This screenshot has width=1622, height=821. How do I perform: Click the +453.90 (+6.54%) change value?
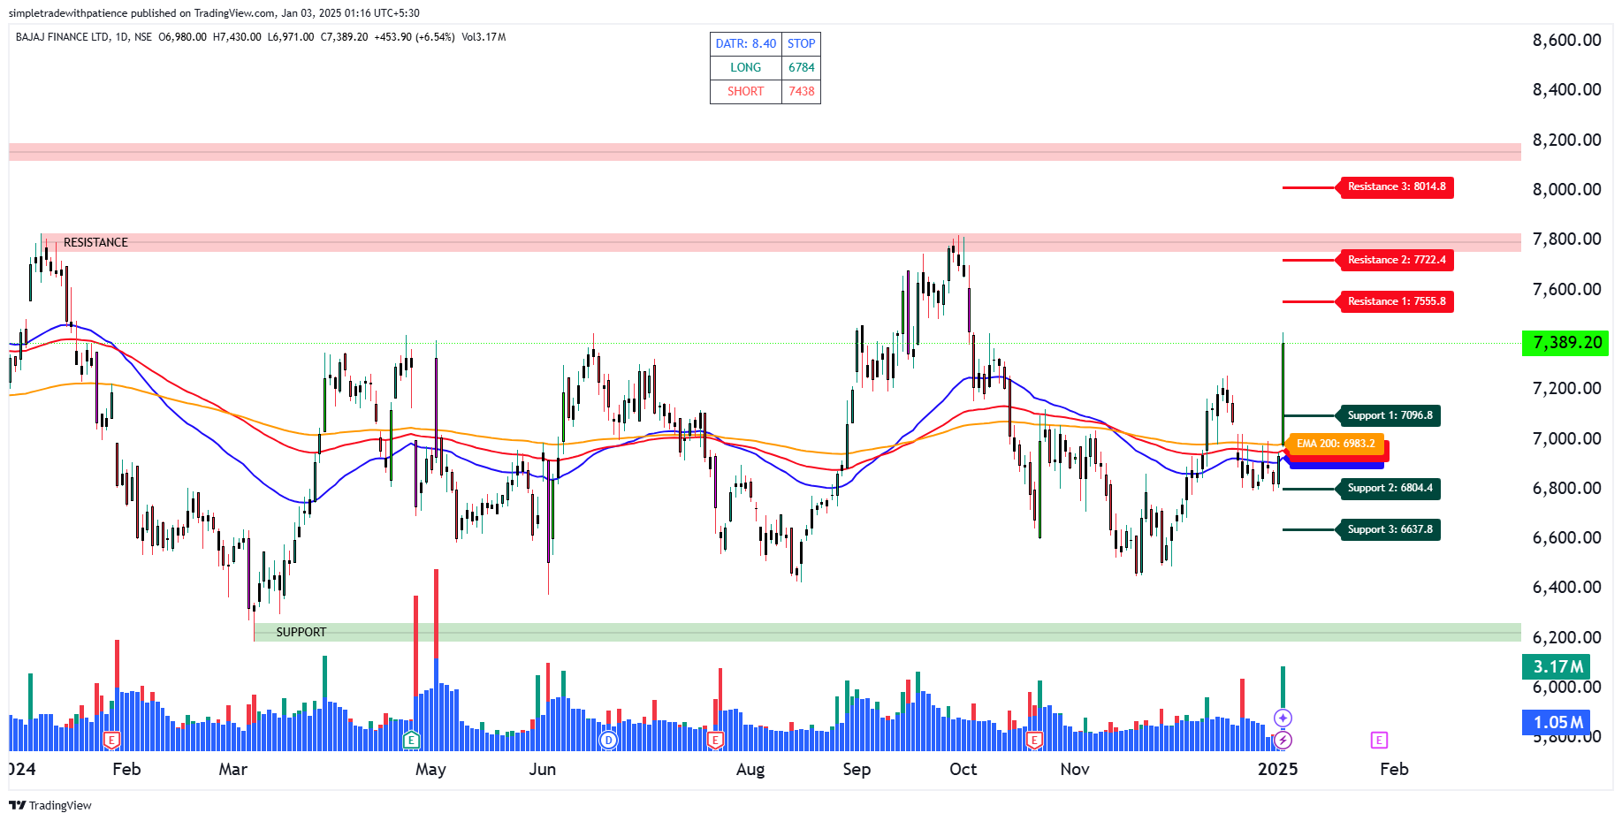click(415, 37)
